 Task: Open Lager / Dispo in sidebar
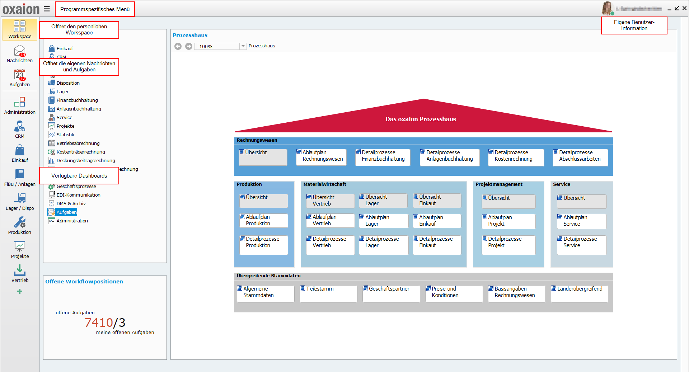20,202
